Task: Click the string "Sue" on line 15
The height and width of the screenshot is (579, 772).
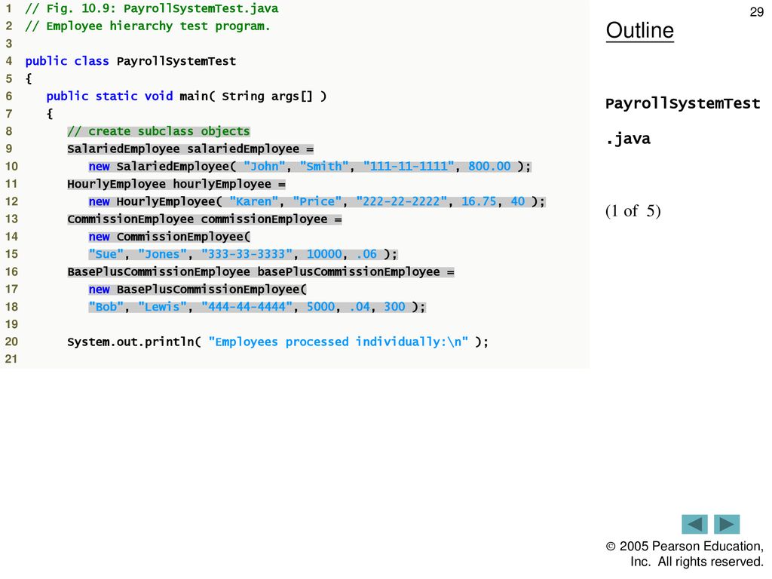Action: point(106,254)
